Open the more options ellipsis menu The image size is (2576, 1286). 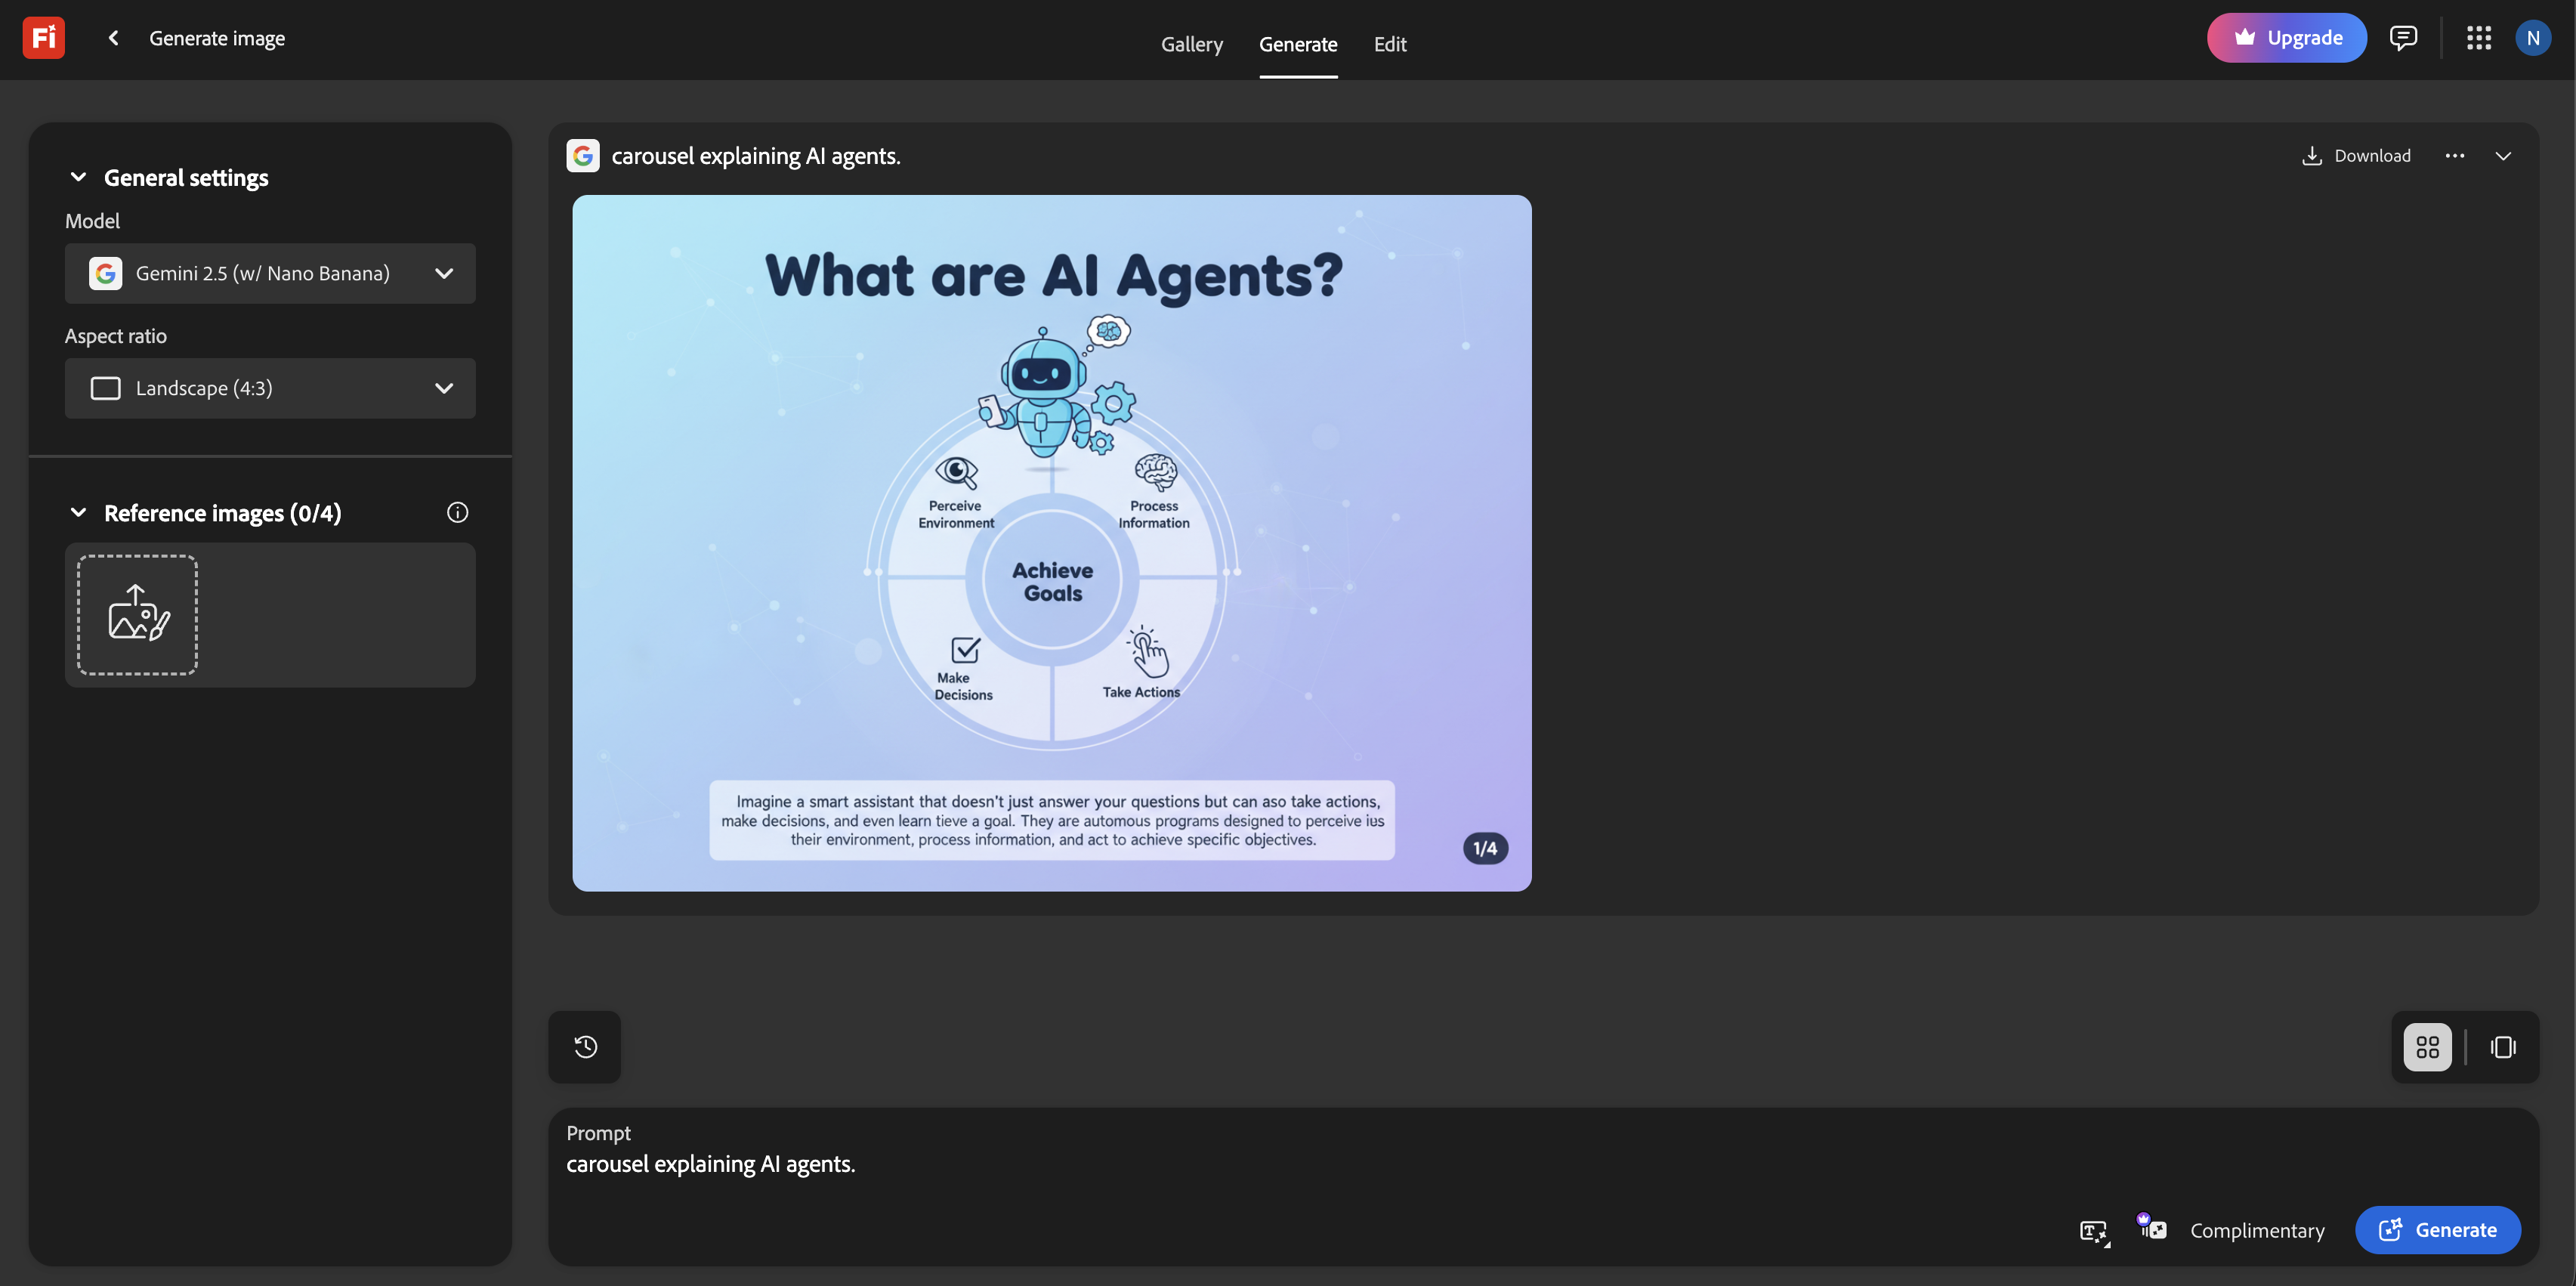pyautogui.click(x=2454, y=155)
